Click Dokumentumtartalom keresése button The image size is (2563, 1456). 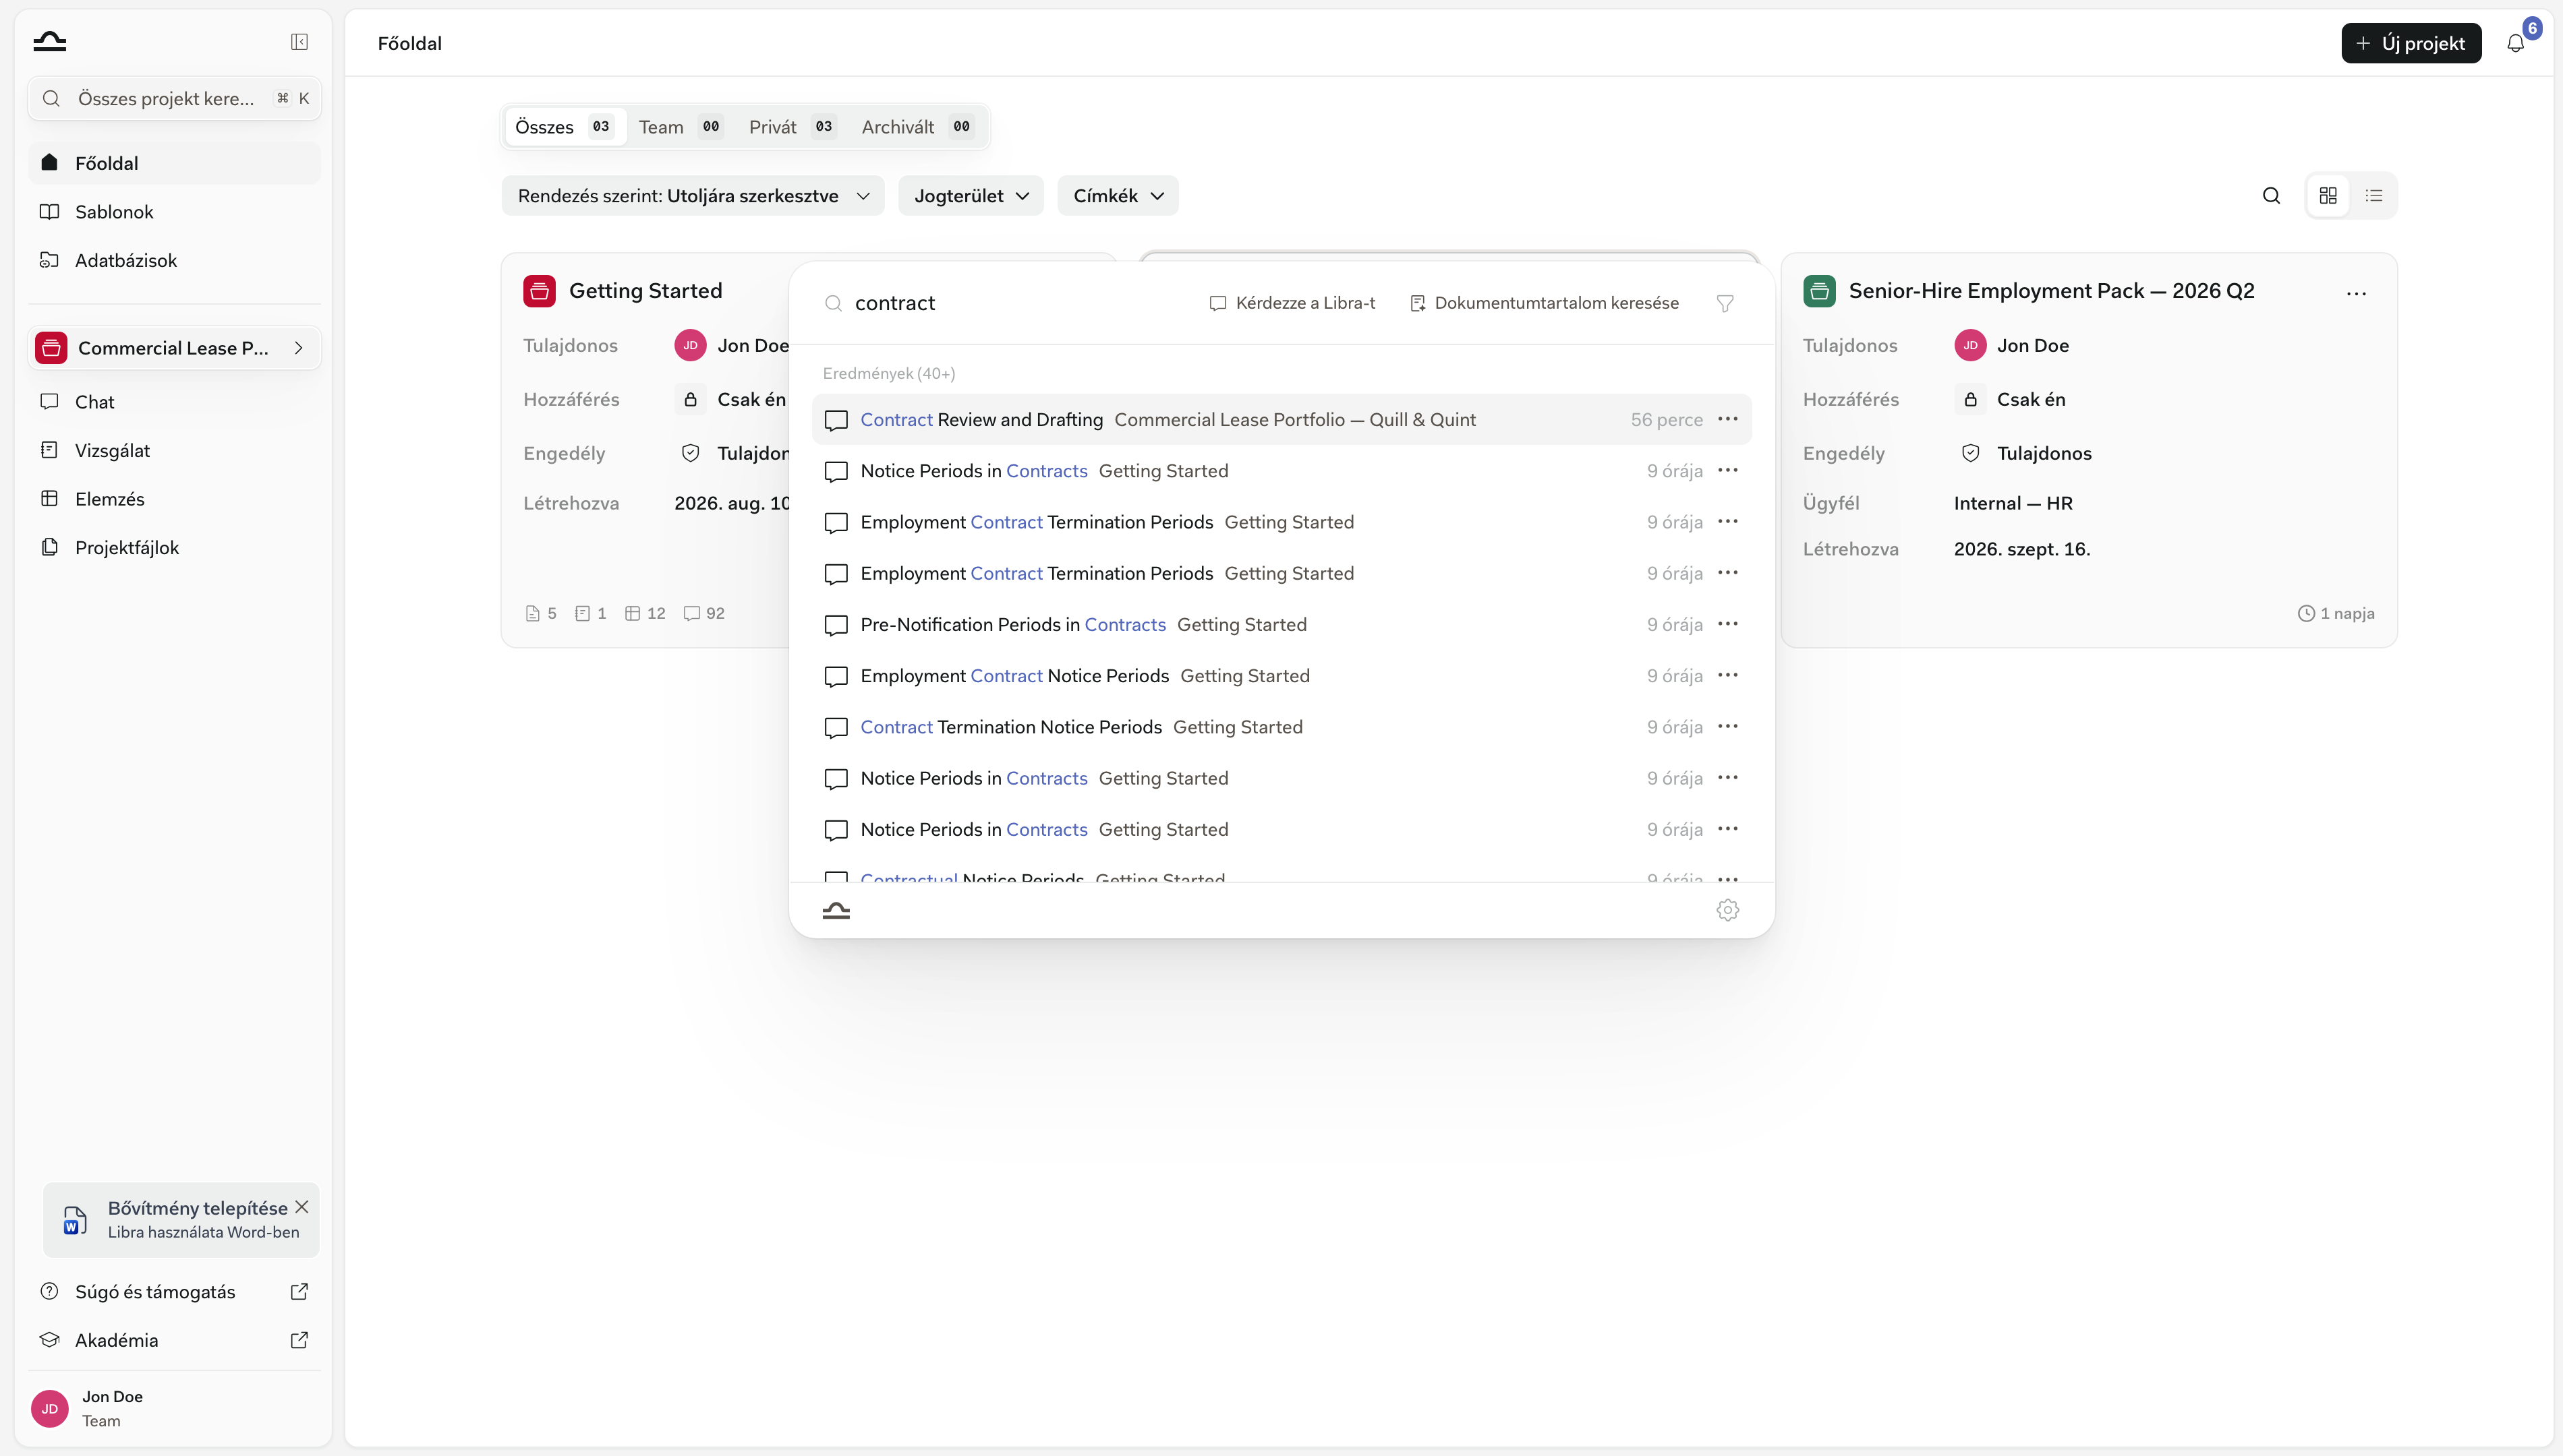tap(1544, 303)
